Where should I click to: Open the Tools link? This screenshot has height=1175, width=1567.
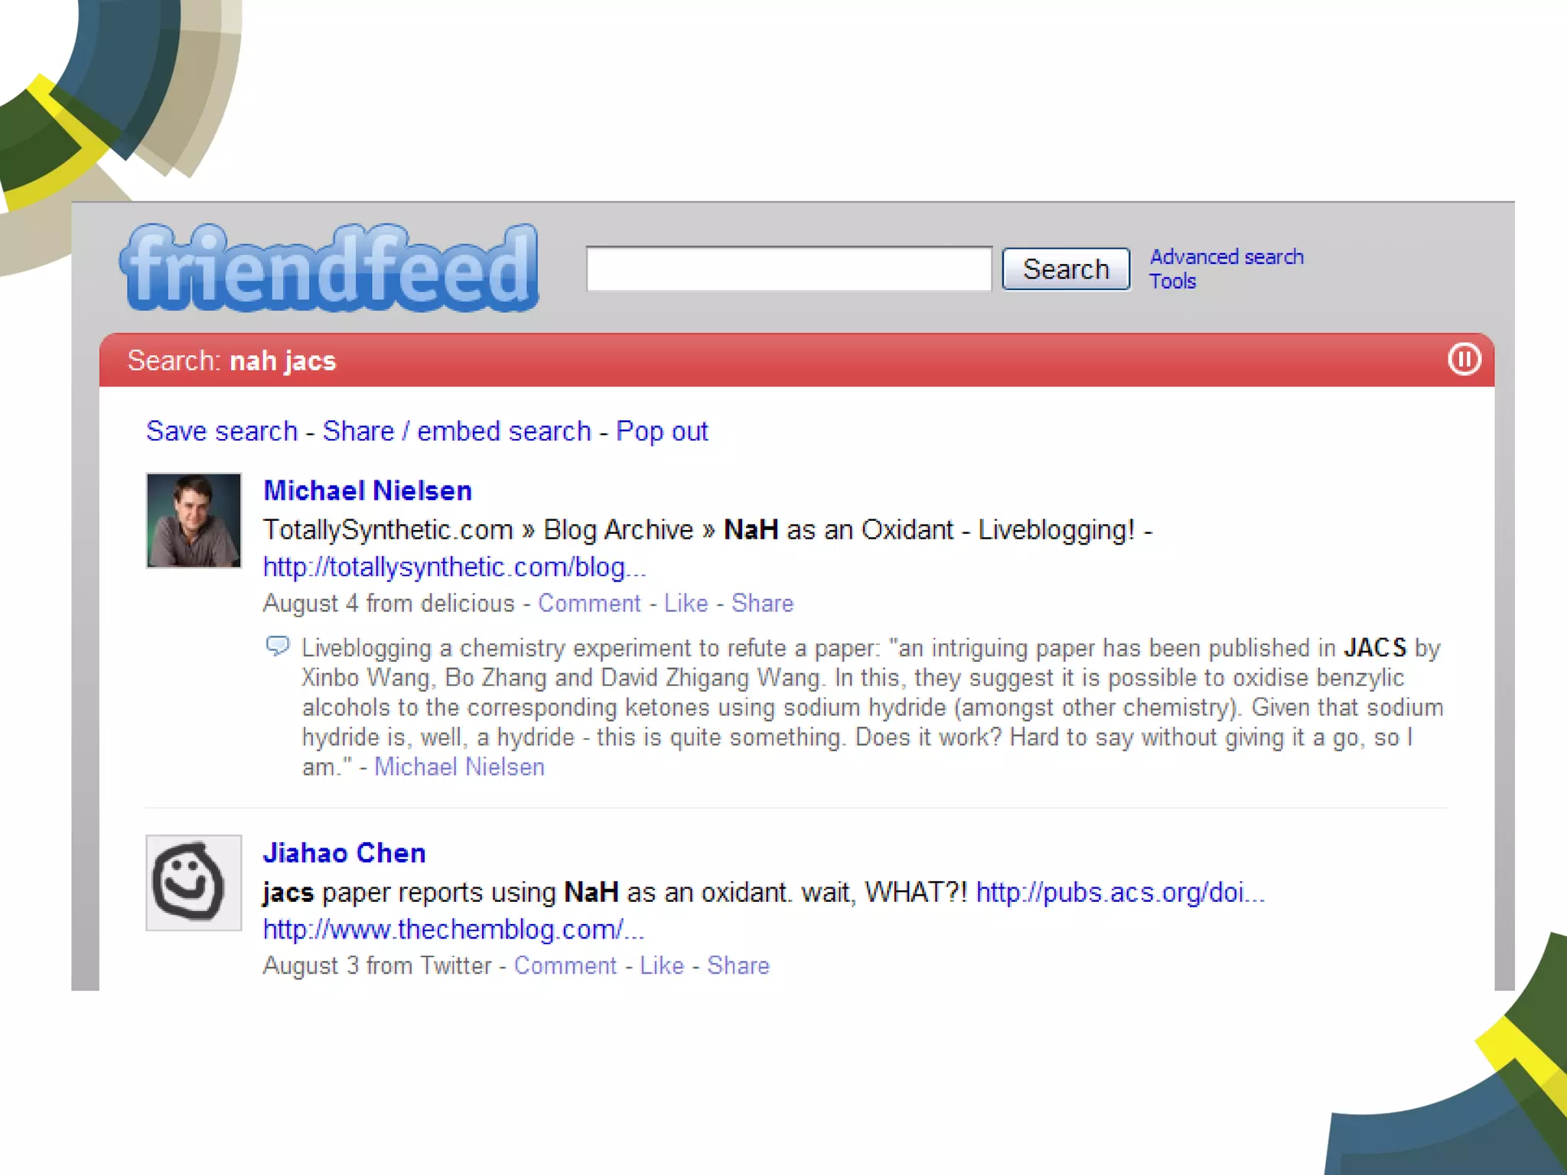[1172, 282]
